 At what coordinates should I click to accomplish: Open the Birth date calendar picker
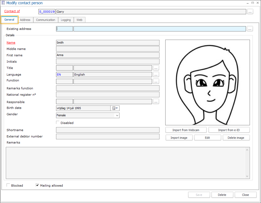[x=115, y=108]
